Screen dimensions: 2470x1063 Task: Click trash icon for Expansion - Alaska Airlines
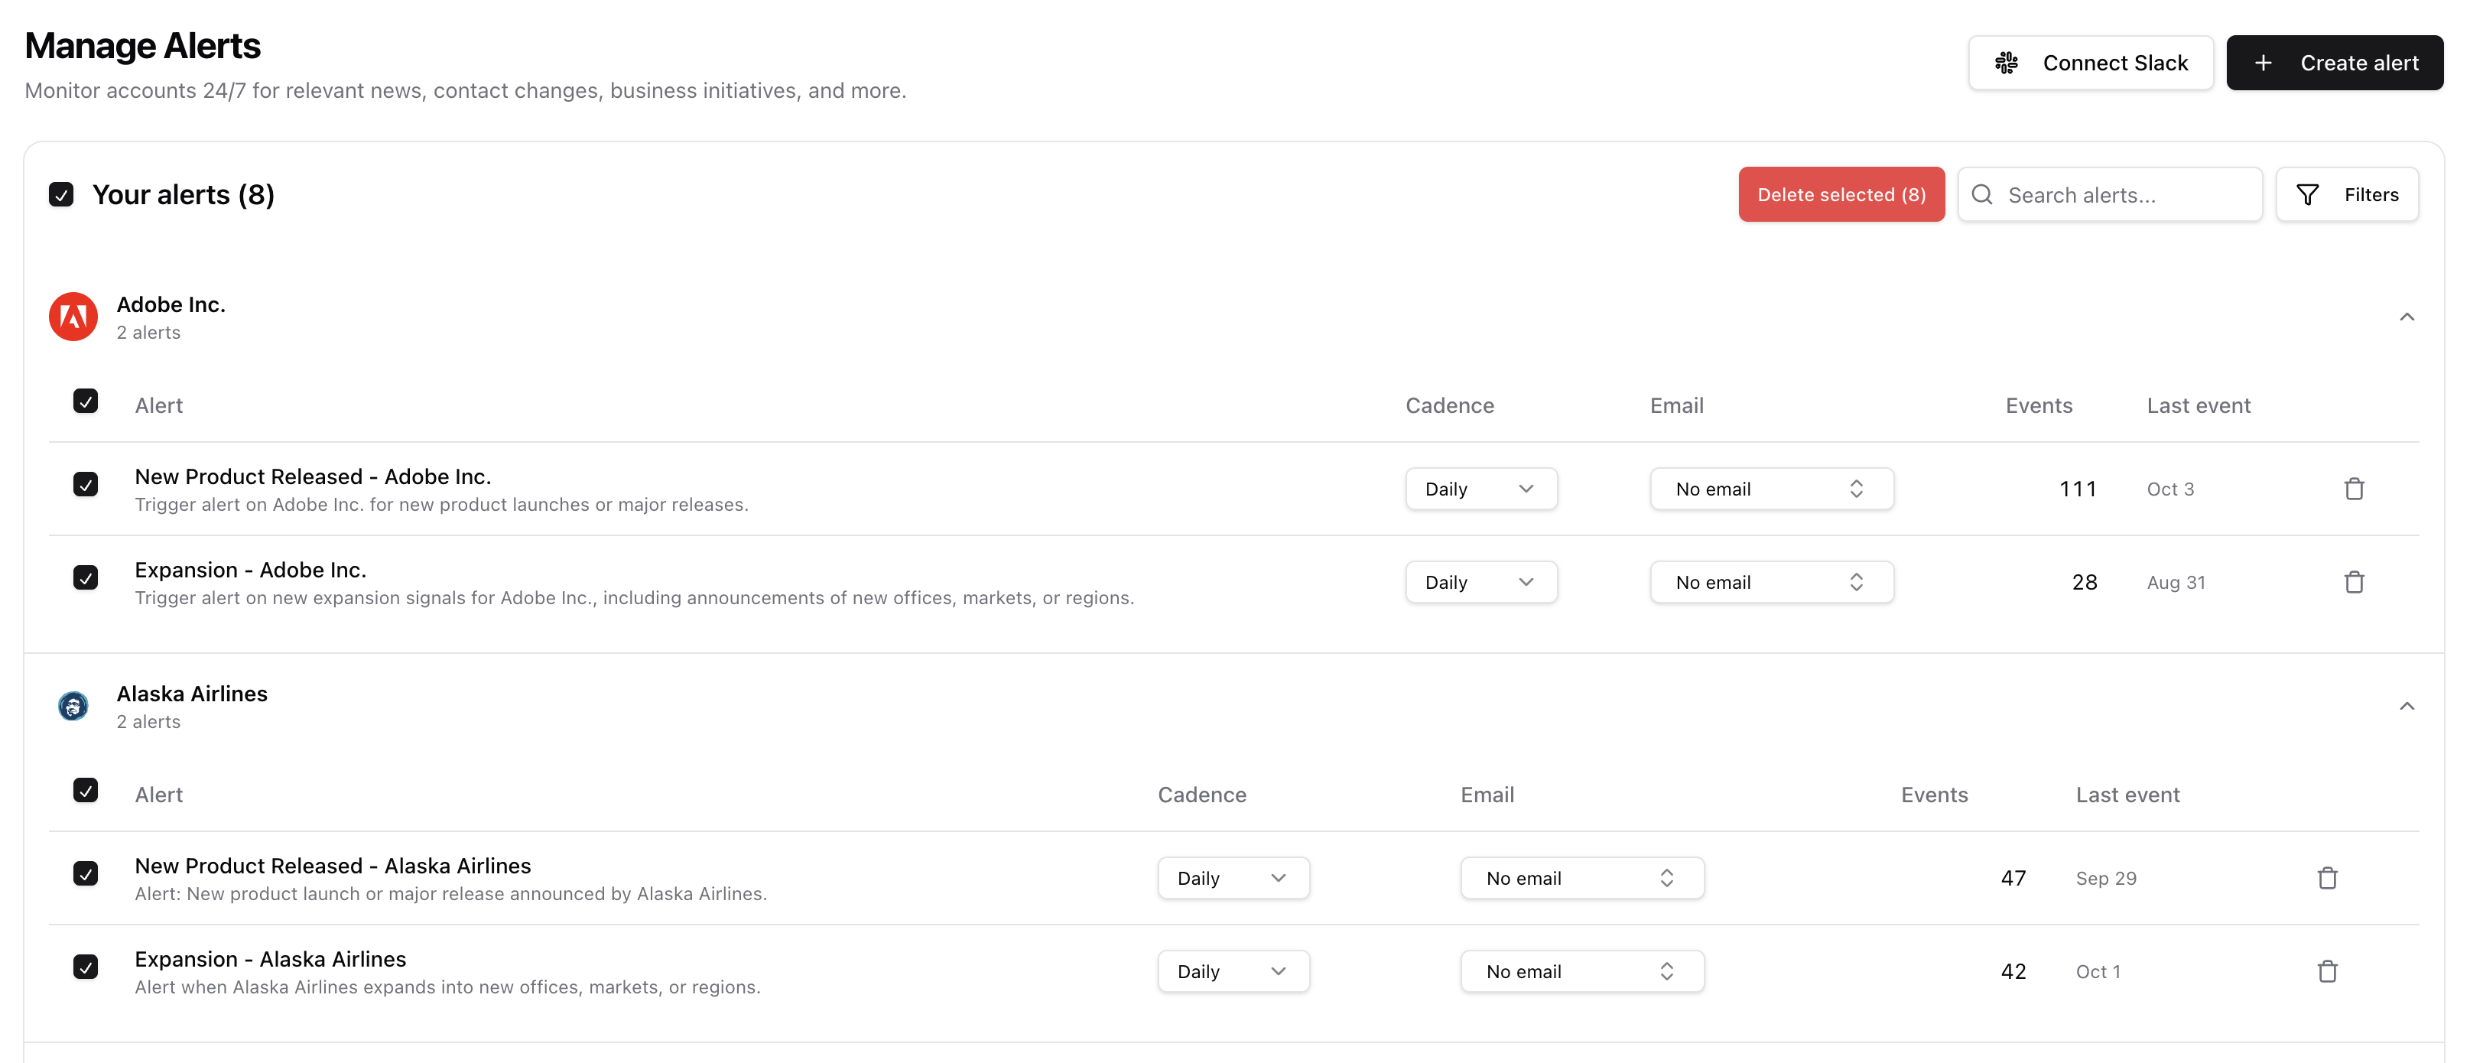click(x=2327, y=971)
